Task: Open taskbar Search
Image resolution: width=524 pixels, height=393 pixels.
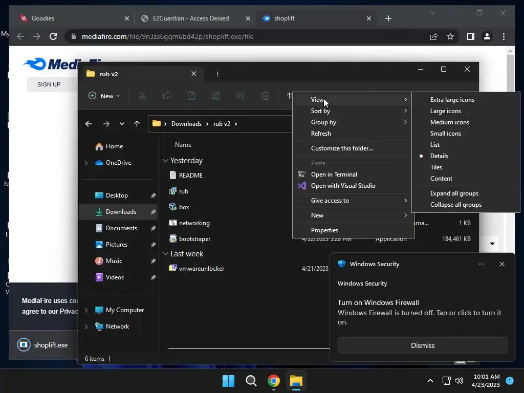Action: (x=251, y=381)
